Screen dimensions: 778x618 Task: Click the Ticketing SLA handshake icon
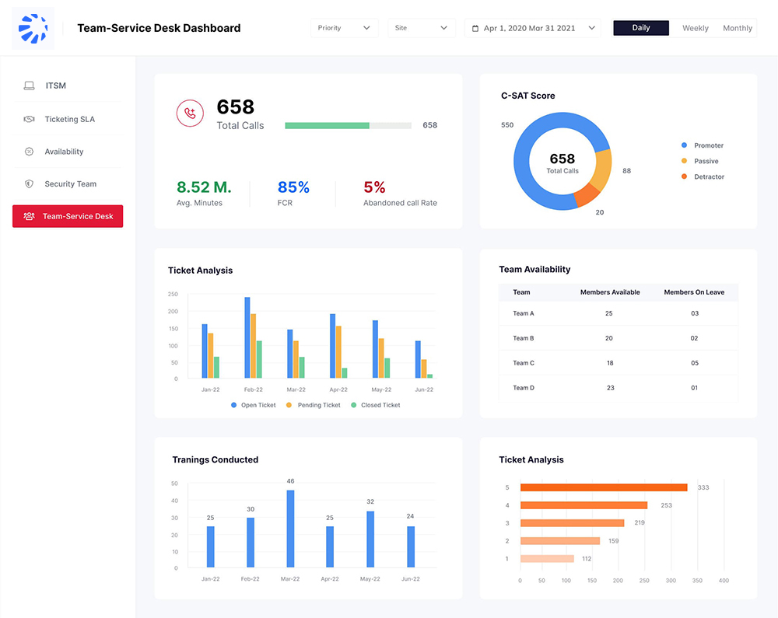click(x=30, y=119)
